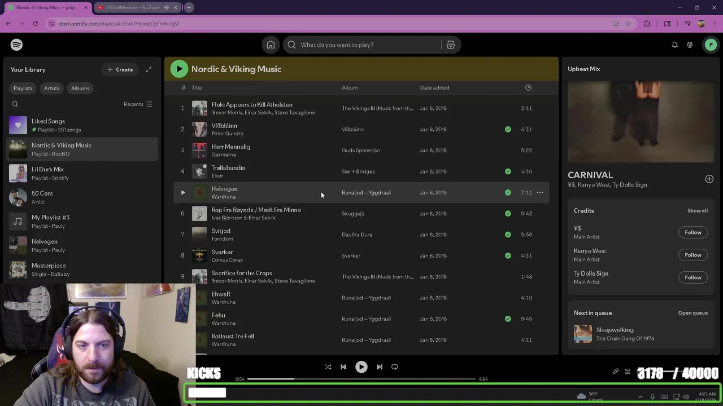Screen dimensions: 723x406
Task: Open Browse icon in search bar
Action: [450, 45]
